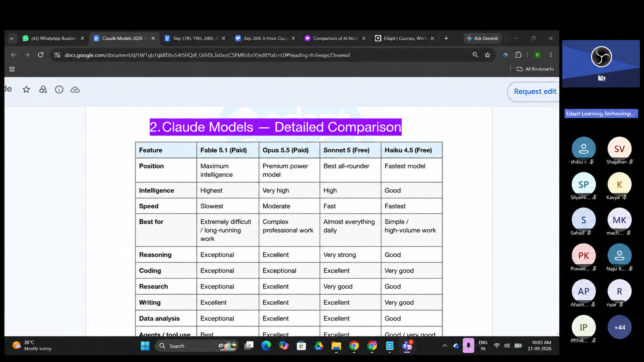Star this Google Docs document

tap(26, 90)
